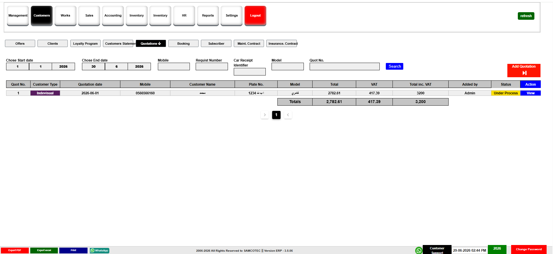Screen dimensions: 553x254
Task: Open WhatsApp export button in footer
Action: 99,251
